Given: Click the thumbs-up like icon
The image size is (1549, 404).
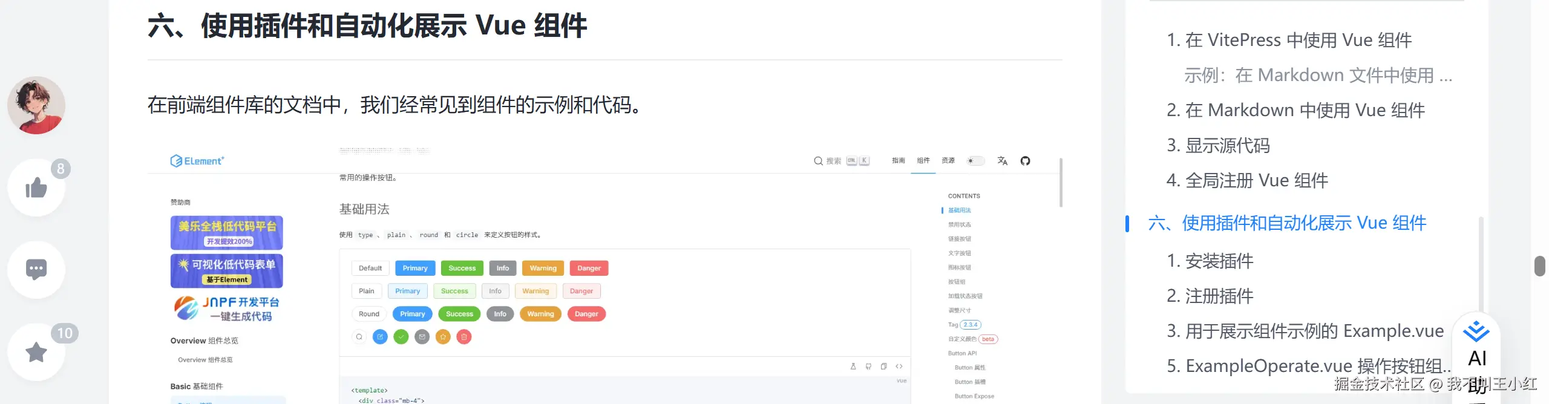Looking at the screenshot, I should click(36, 188).
